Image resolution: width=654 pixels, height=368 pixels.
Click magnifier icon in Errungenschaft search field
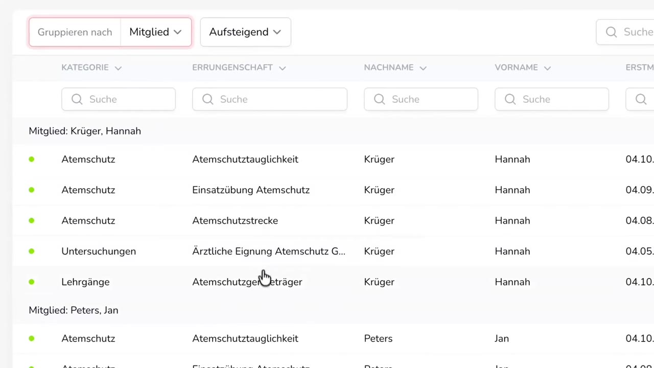pyautogui.click(x=208, y=99)
